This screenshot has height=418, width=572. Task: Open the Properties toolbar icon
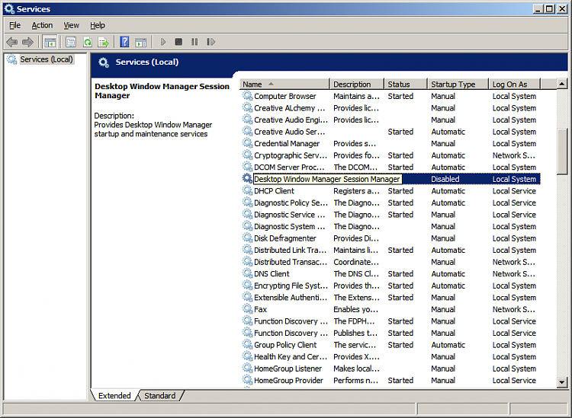(71, 42)
